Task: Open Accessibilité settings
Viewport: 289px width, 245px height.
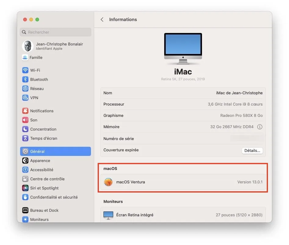Action: 42,170
